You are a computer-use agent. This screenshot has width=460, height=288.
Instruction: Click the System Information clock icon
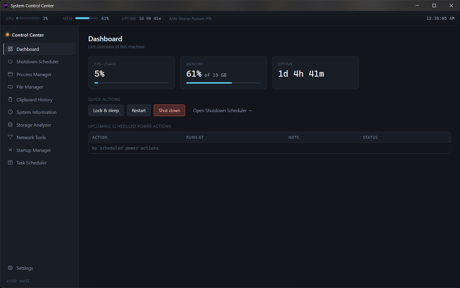[10, 112]
